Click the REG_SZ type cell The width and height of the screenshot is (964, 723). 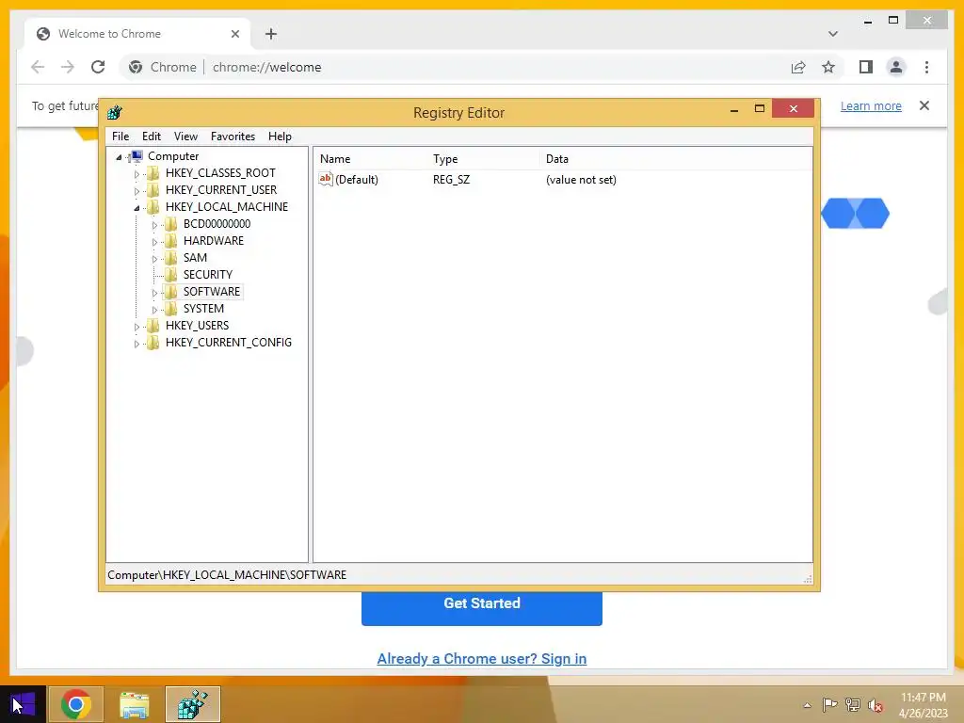click(x=451, y=180)
